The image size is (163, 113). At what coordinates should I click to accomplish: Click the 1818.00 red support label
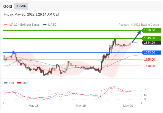click(x=150, y=66)
